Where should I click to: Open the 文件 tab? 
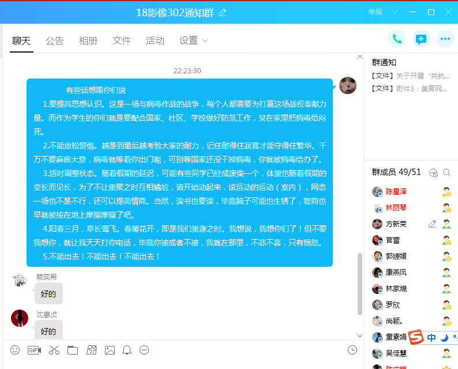click(122, 40)
